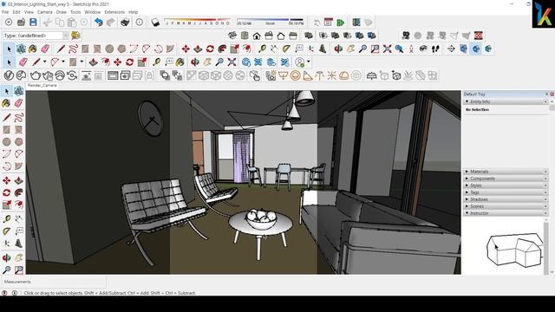Toggle Display Section Cuts

pos(475,49)
